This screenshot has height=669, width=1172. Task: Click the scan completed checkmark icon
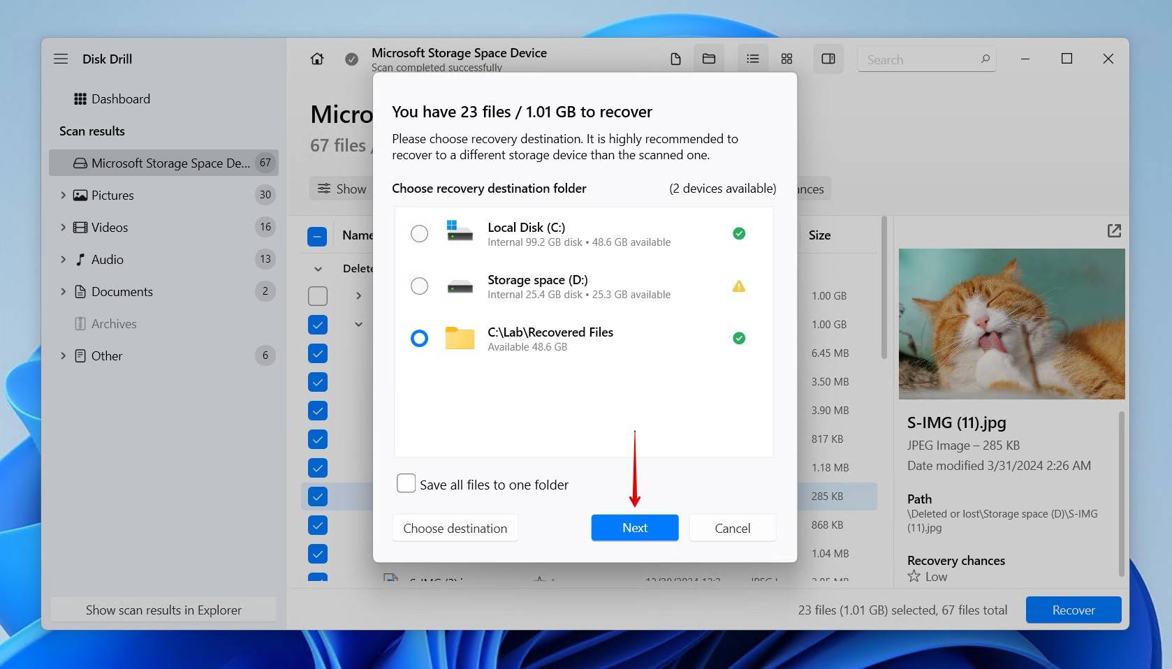pyautogui.click(x=351, y=59)
